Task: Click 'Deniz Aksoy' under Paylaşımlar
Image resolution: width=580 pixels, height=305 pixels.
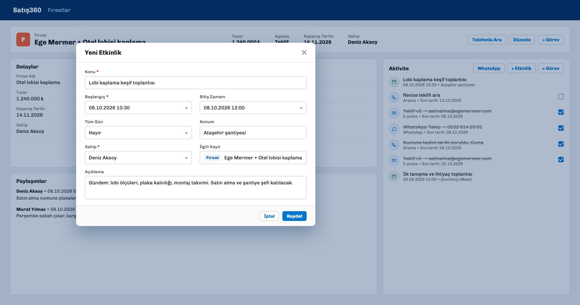Action: [x=29, y=191]
